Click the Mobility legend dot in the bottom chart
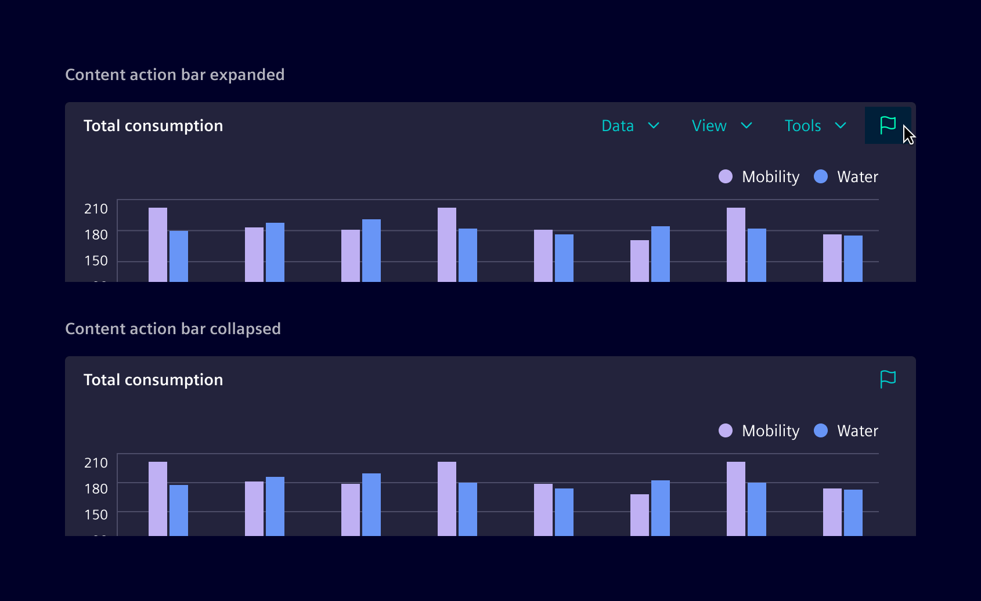Screen dimensions: 981x601 (x=724, y=430)
